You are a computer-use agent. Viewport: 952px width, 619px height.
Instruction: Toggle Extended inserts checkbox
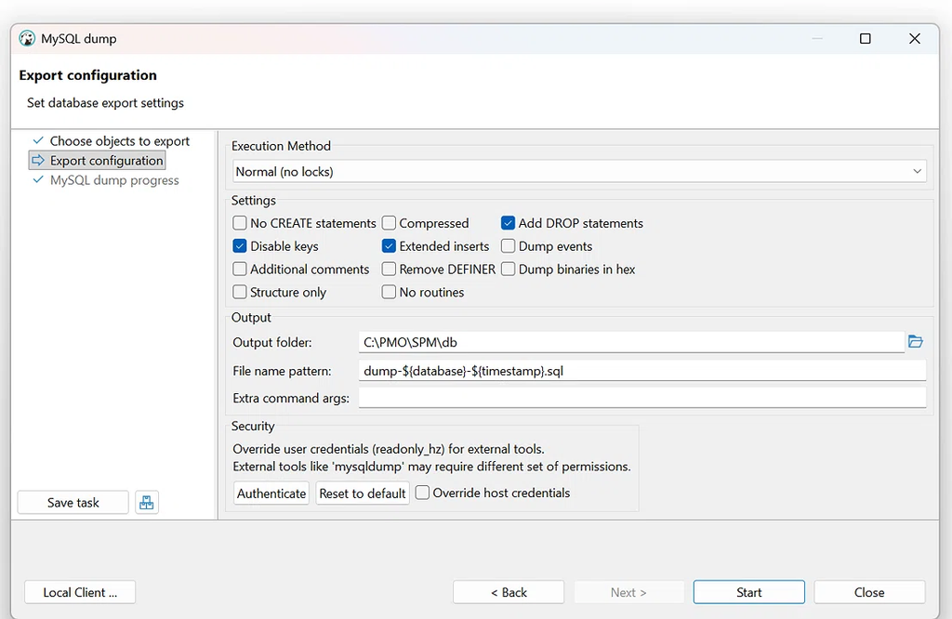click(x=389, y=245)
